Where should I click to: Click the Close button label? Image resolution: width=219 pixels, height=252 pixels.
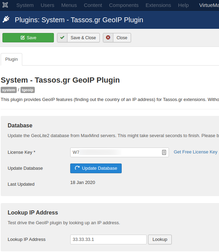coord(122,37)
